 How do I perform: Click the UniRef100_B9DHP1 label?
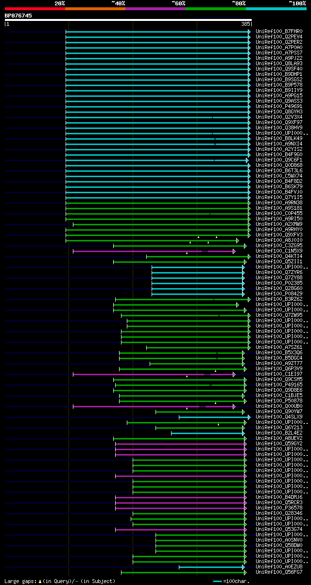pyautogui.click(x=279, y=74)
